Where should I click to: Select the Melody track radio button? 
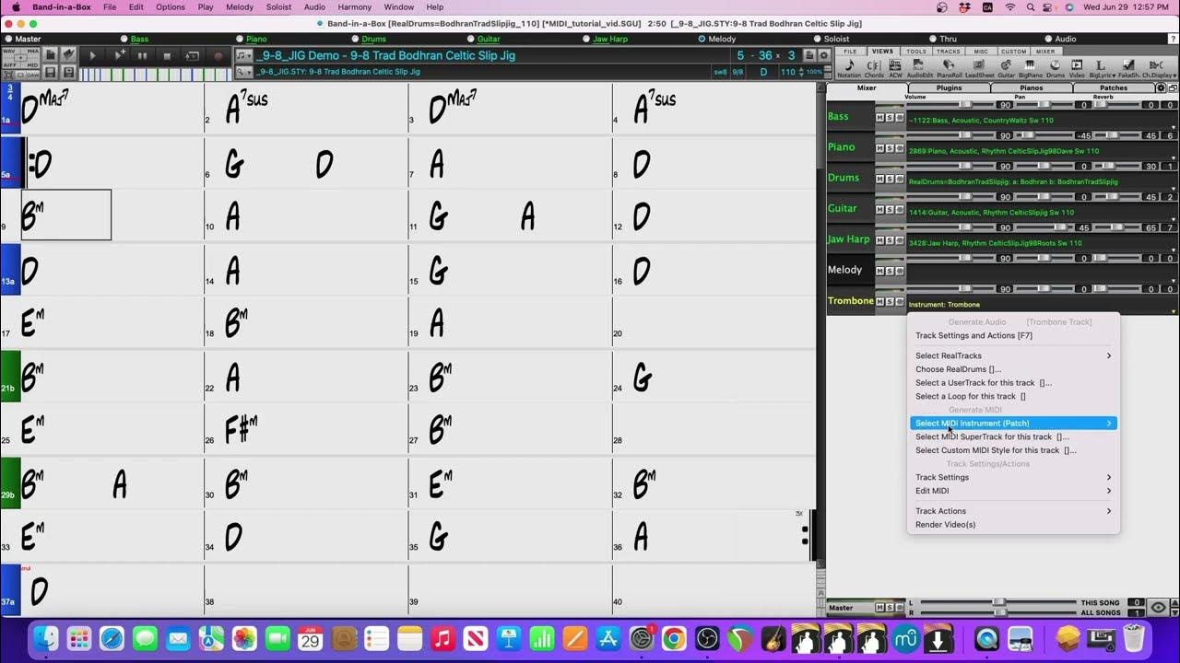tap(702, 39)
